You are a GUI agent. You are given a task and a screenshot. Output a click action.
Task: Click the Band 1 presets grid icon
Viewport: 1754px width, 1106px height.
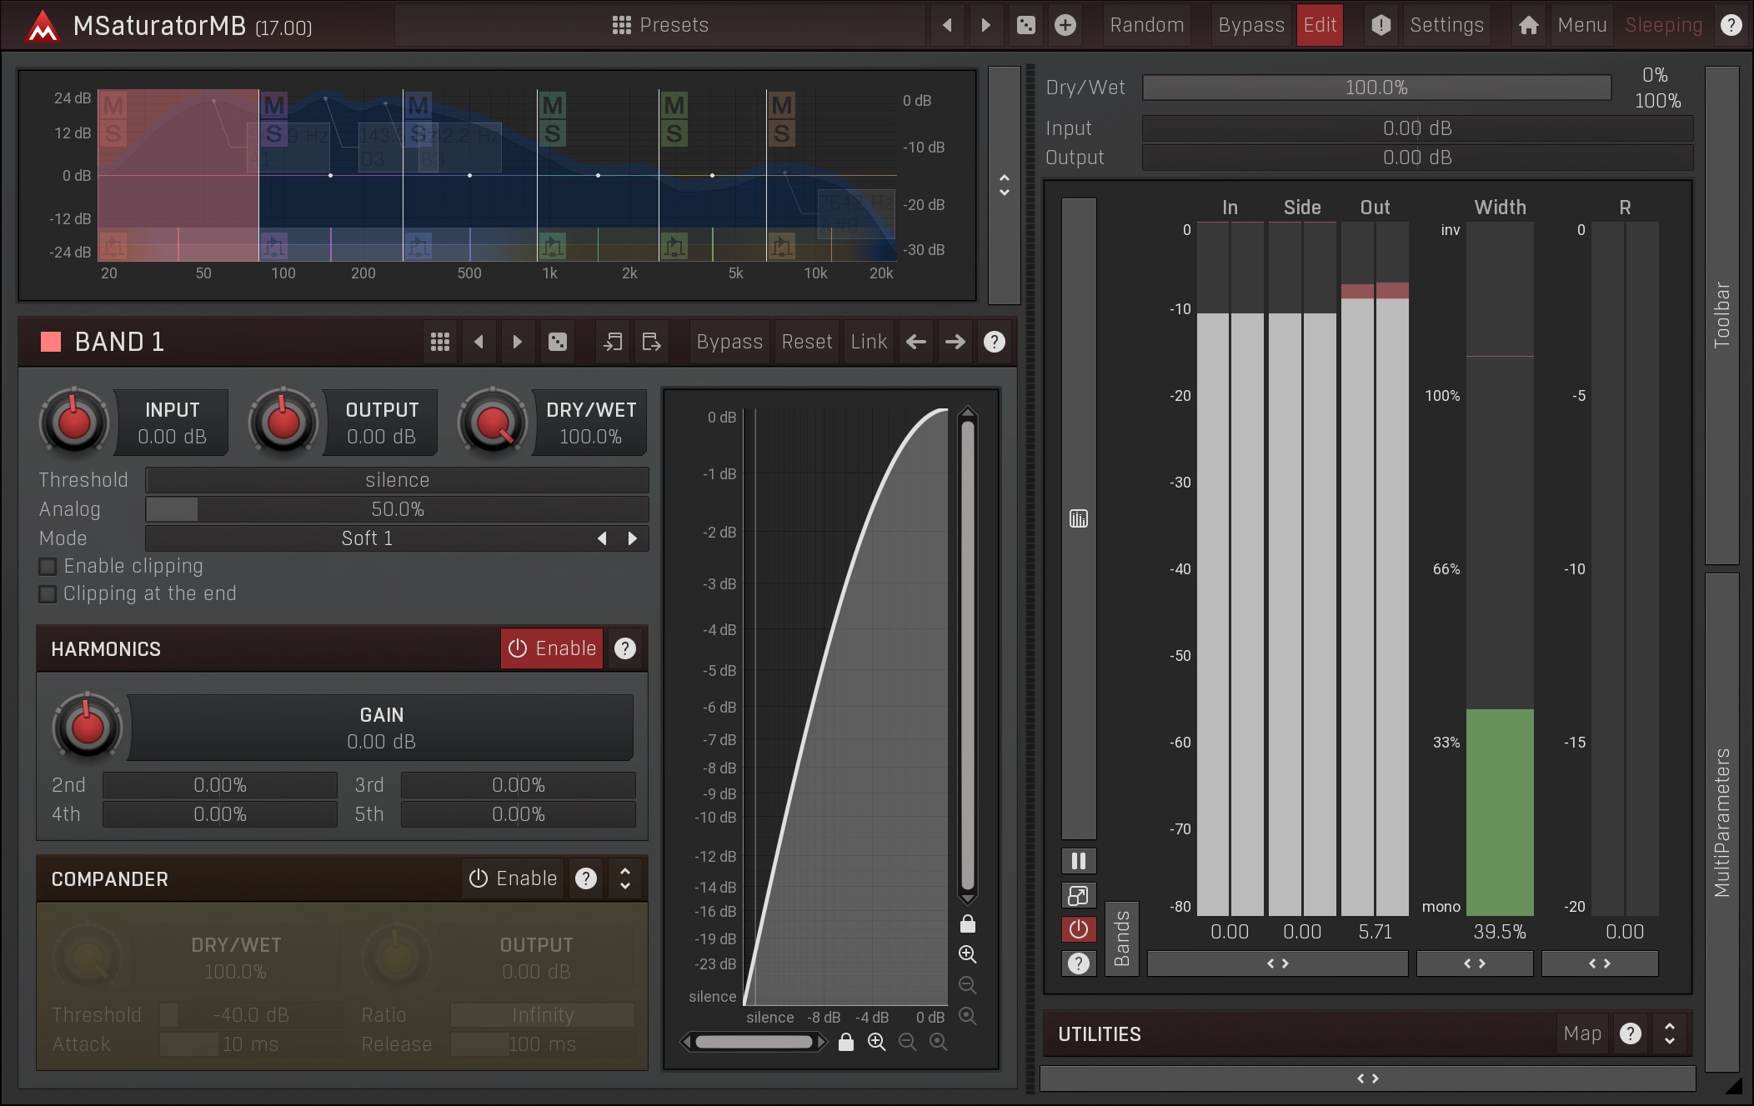click(x=440, y=342)
